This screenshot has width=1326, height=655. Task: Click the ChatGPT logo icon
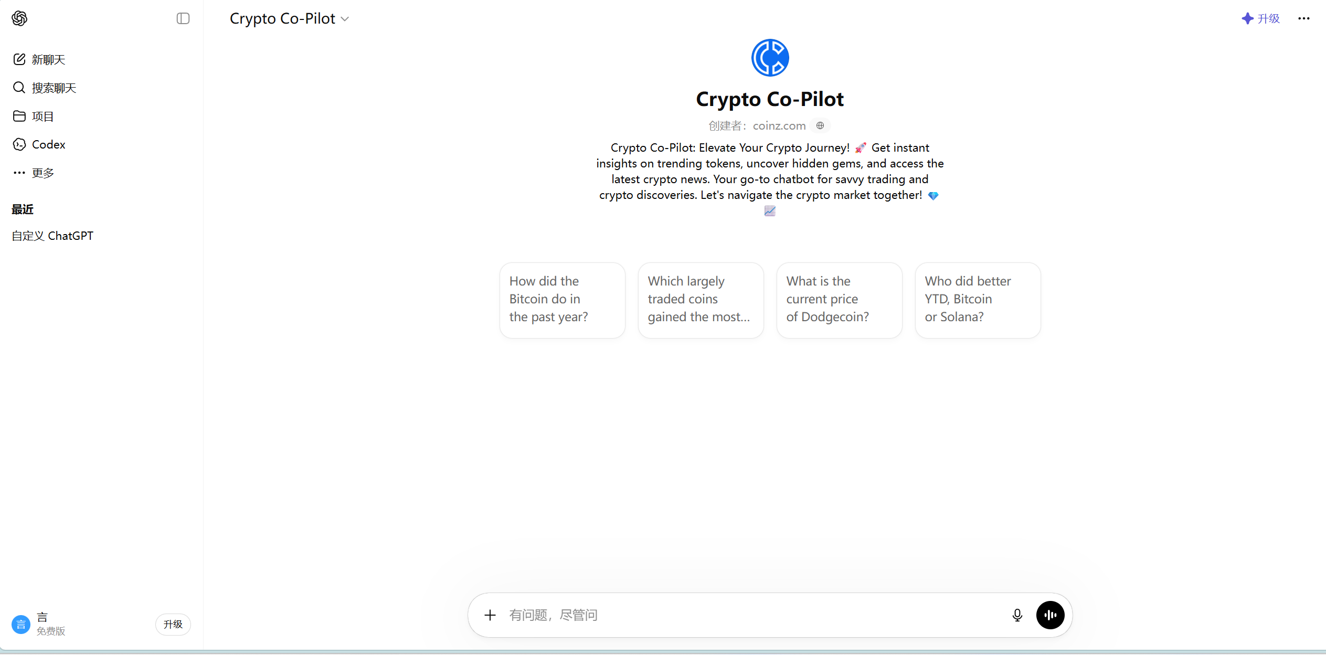(x=19, y=18)
